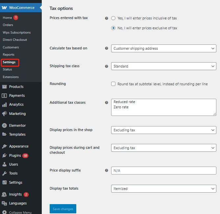Click the Payments dollar icon
Viewport: 220px width, 214px height.
4,95
